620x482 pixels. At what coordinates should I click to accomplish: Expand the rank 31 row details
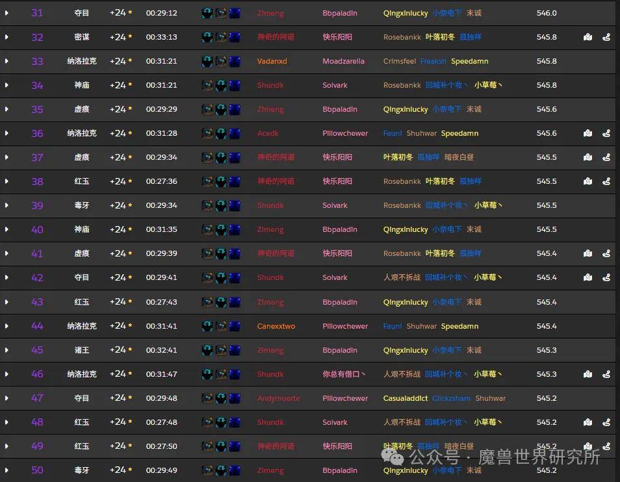6,13
